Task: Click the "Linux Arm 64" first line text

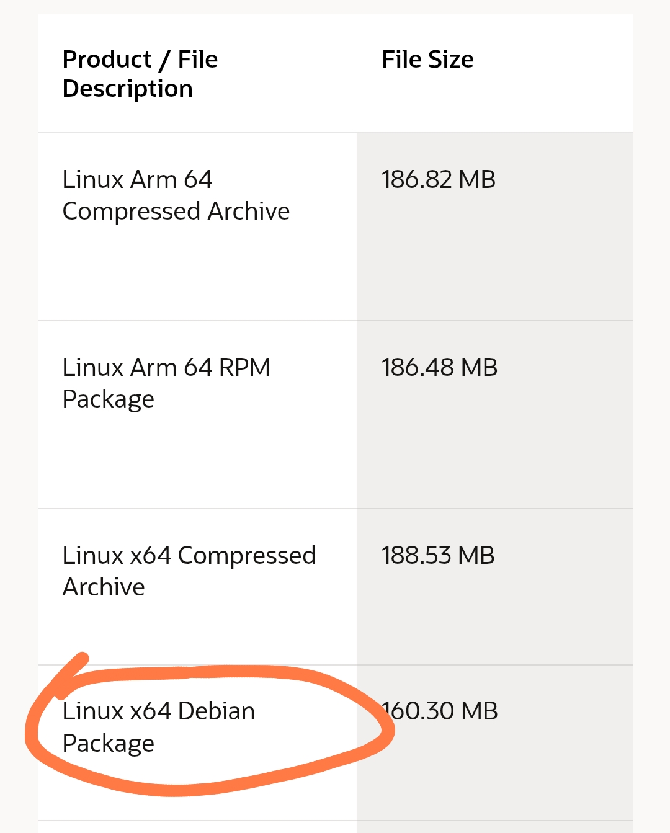Action: 138,180
